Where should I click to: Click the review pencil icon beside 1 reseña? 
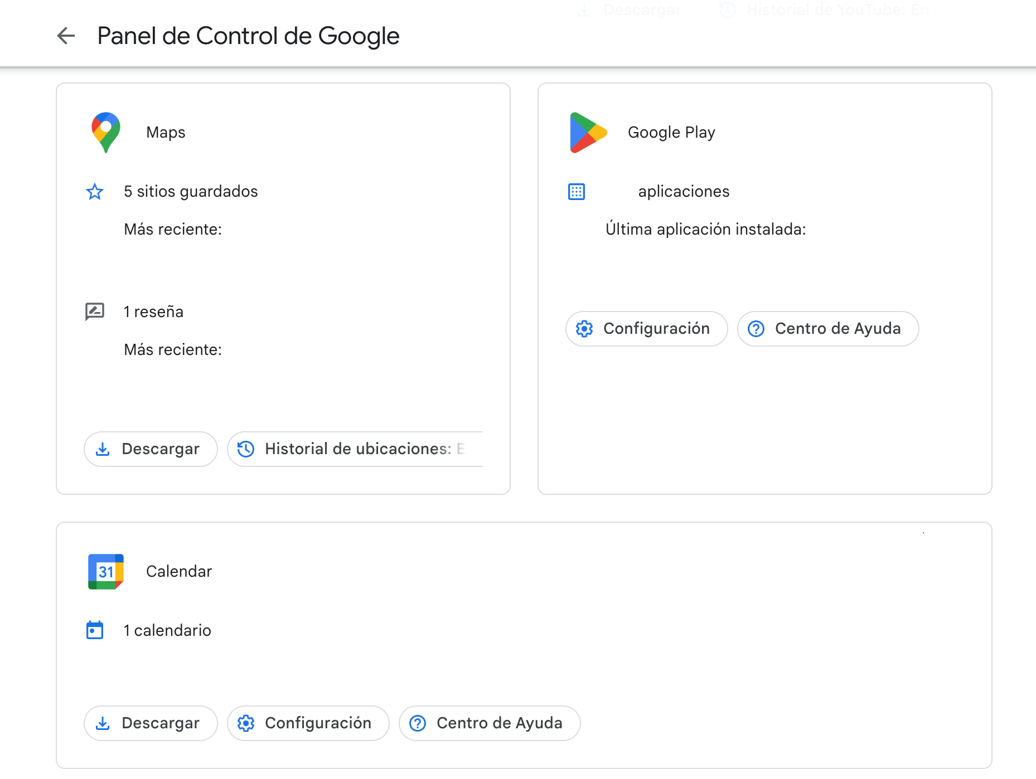[95, 311]
